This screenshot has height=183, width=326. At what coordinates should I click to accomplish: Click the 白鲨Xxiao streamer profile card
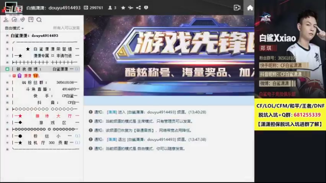pyautogui.click(x=290, y=49)
